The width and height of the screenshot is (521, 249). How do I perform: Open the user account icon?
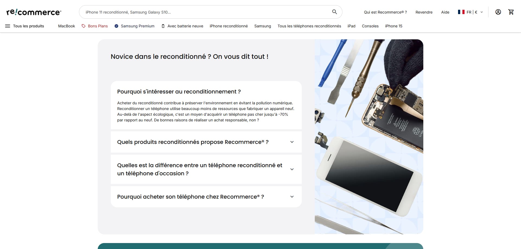tap(498, 12)
